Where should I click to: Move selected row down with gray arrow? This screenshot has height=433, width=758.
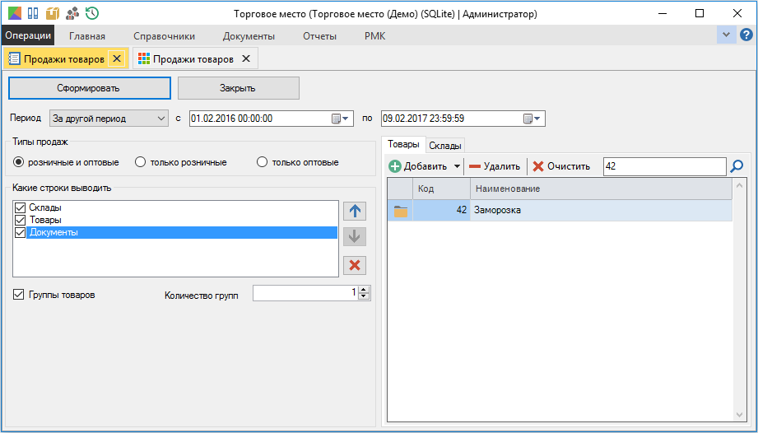(x=355, y=236)
